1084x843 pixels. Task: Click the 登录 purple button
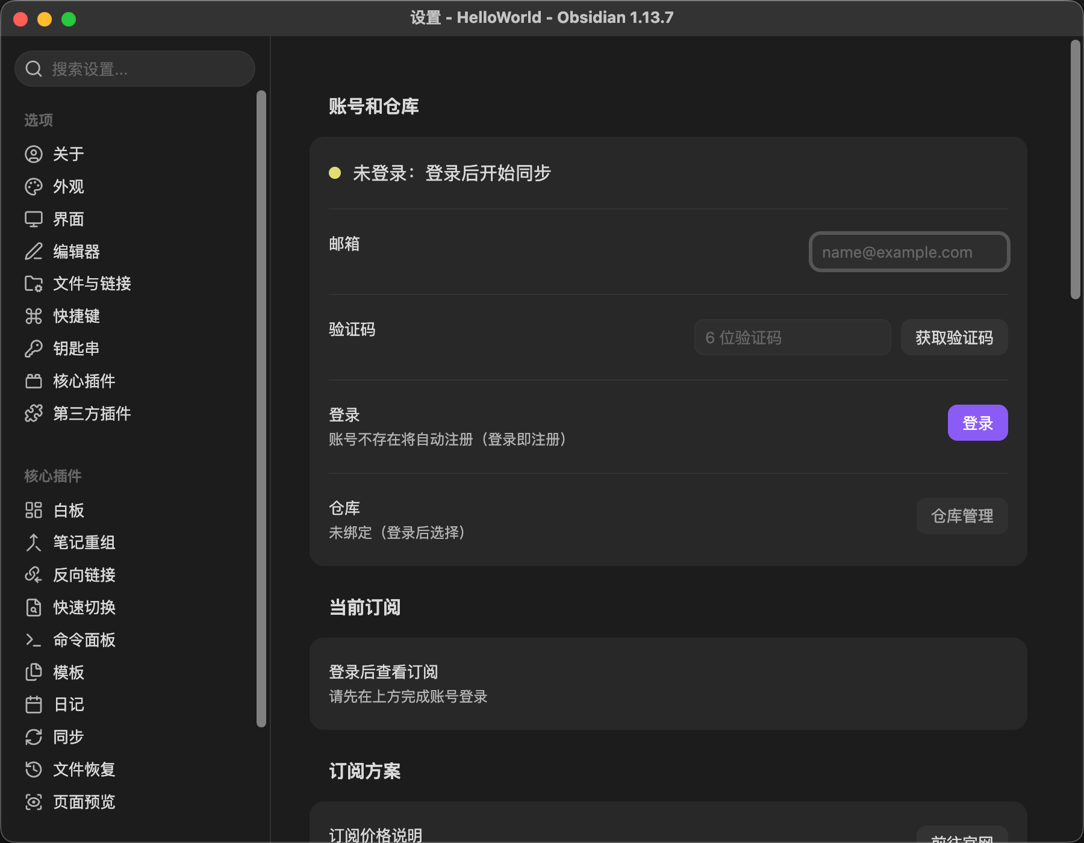[977, 423]
